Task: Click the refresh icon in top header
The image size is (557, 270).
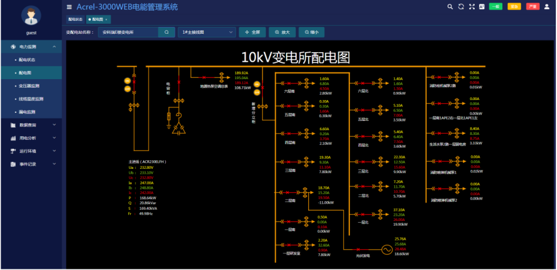Action: coord(460,7)
